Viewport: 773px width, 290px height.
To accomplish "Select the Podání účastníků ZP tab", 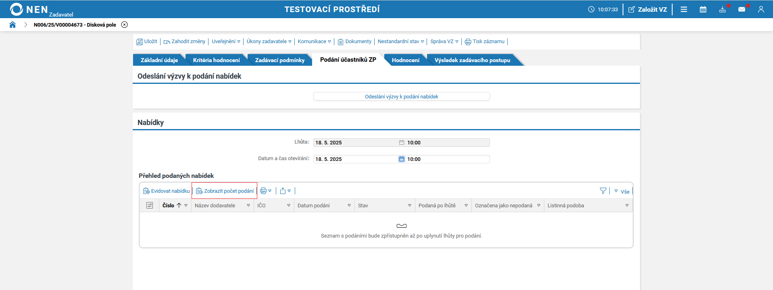I will click(348, 60).
